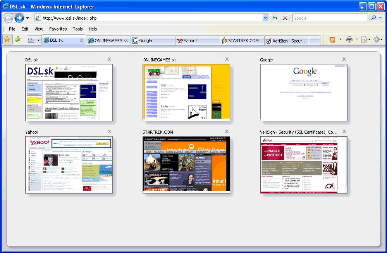Viewport: 387px width, 253px height.
Task: Switch to the VeriSign tab
Action: coord(287,41)
